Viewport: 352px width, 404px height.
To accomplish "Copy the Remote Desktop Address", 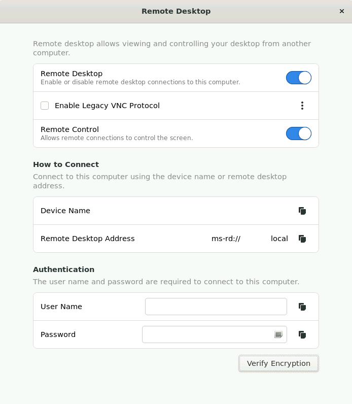I will [302, 239].
